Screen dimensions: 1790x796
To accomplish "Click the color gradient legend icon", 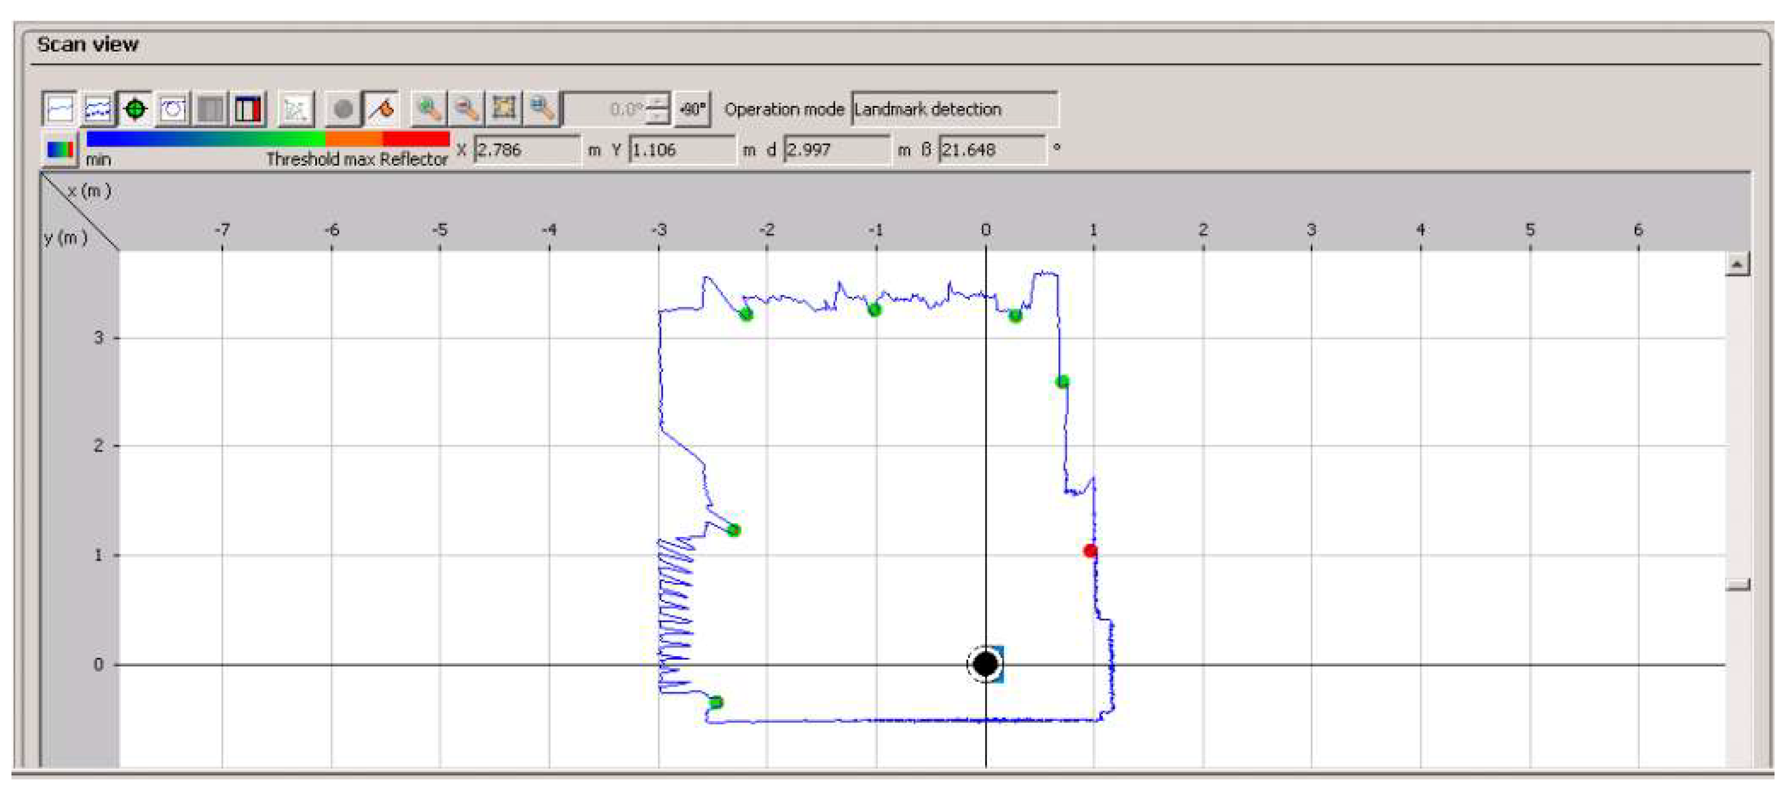I will pyautogui.click(x=59, y=150).
